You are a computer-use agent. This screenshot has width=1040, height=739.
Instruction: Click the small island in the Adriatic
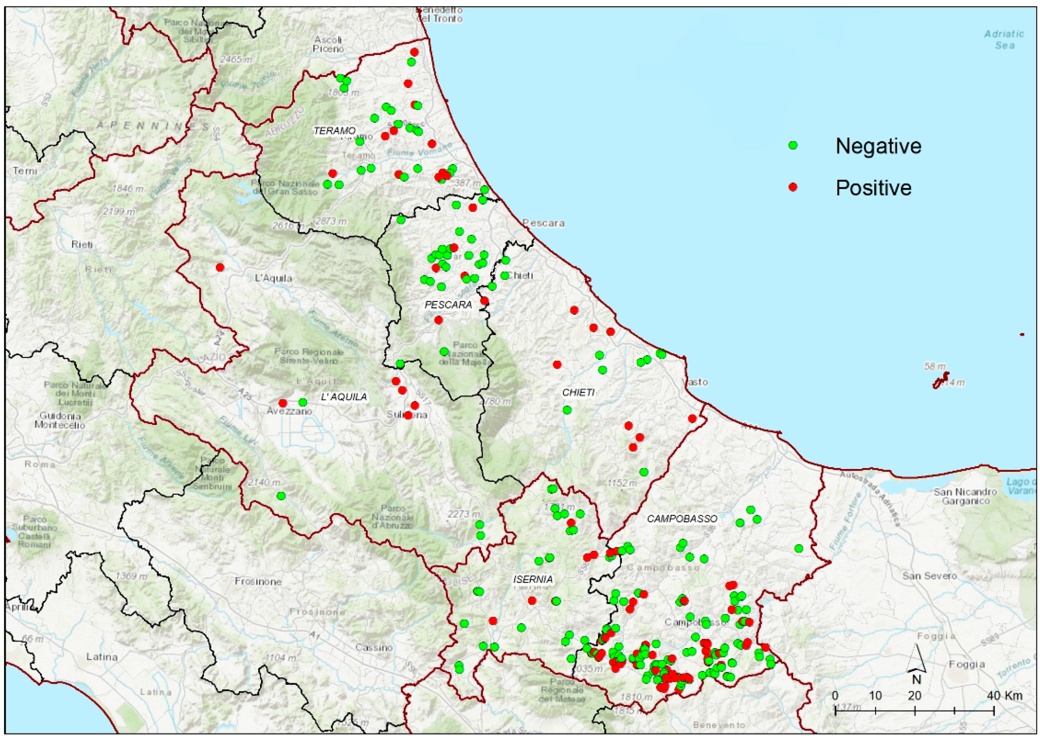tap(941, 380)
